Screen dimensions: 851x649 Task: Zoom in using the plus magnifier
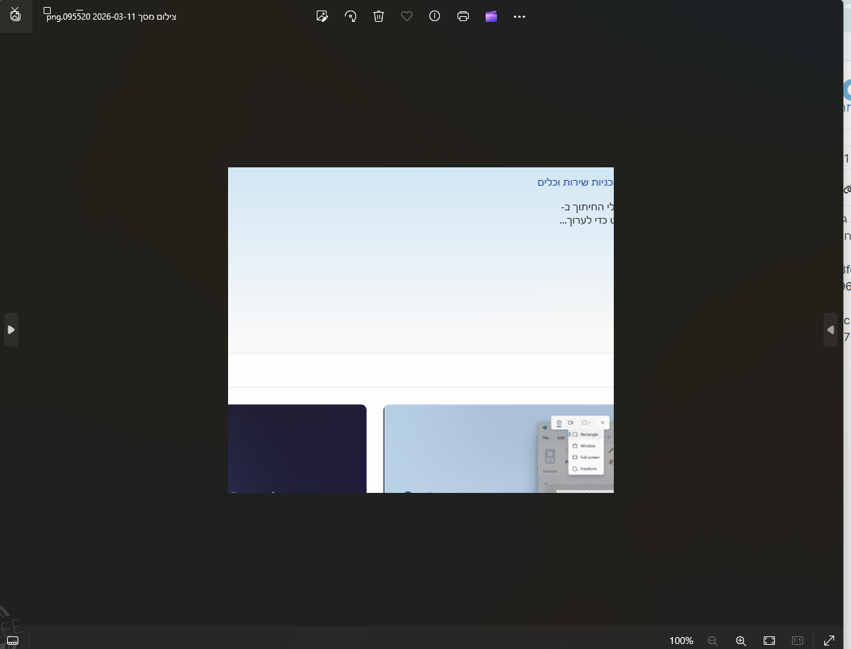[x=740, y=641]
